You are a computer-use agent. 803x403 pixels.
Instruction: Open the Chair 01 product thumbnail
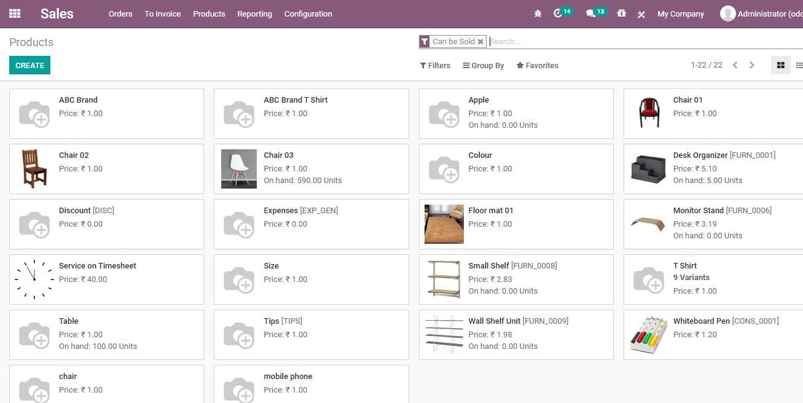(x=648, y=113)
